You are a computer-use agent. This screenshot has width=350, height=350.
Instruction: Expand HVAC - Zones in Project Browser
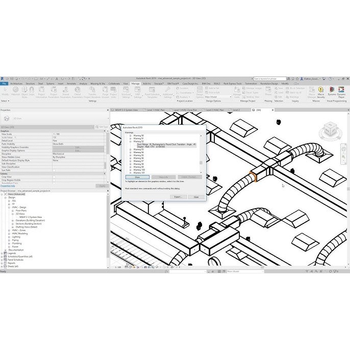point(9,230)
